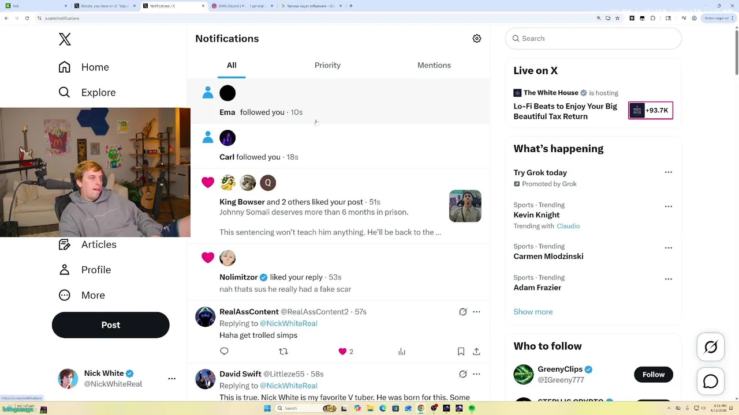Open the Claudio trending link
739x415 pixels.
pyautogui.click(x=568, y=226)
